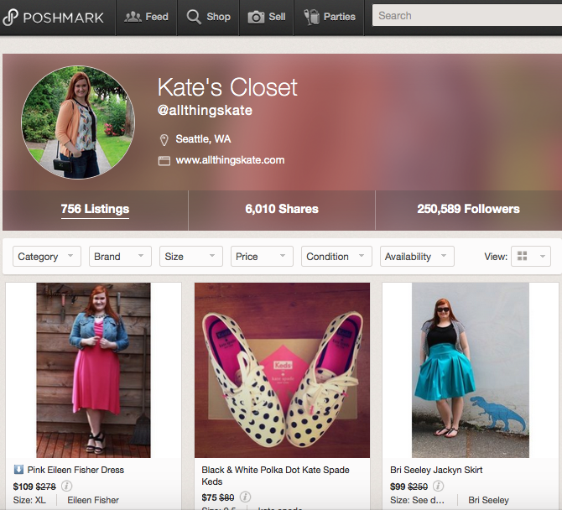Click the $109 price text
This screenshot has height=510, width=562.
pos(23,487)
